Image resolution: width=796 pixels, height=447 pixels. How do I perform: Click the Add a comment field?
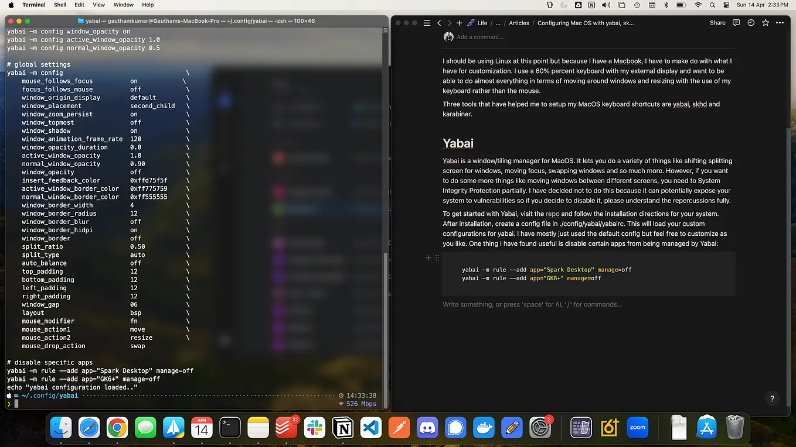coord(481,36)
